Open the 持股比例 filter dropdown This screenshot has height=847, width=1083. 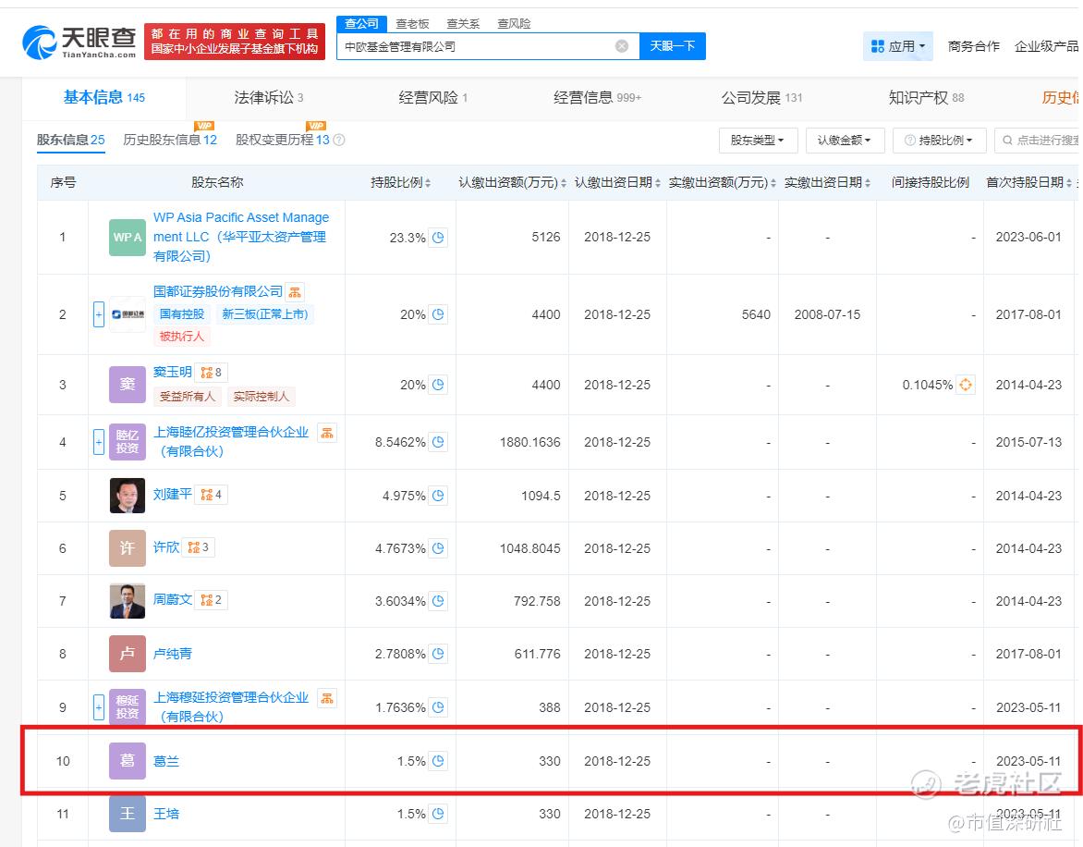coord(939,141)
